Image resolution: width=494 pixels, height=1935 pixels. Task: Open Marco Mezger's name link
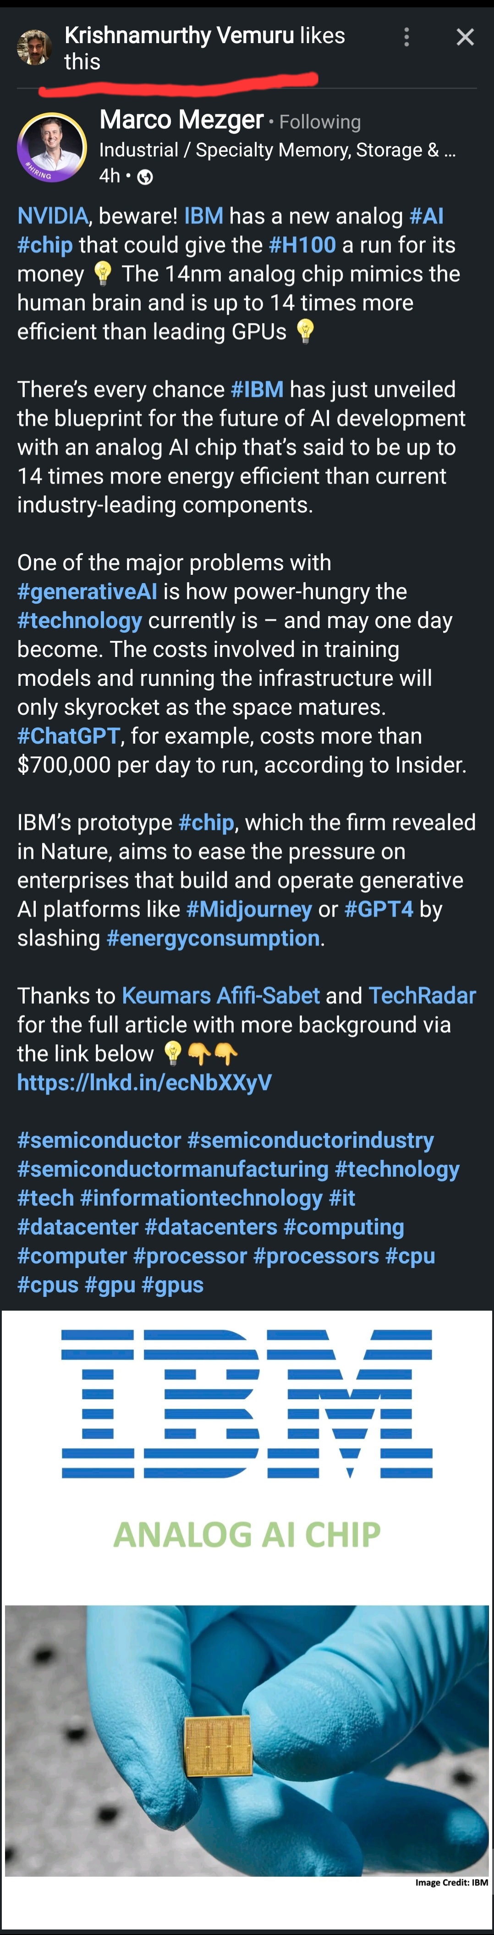click(x=181, y=120)
